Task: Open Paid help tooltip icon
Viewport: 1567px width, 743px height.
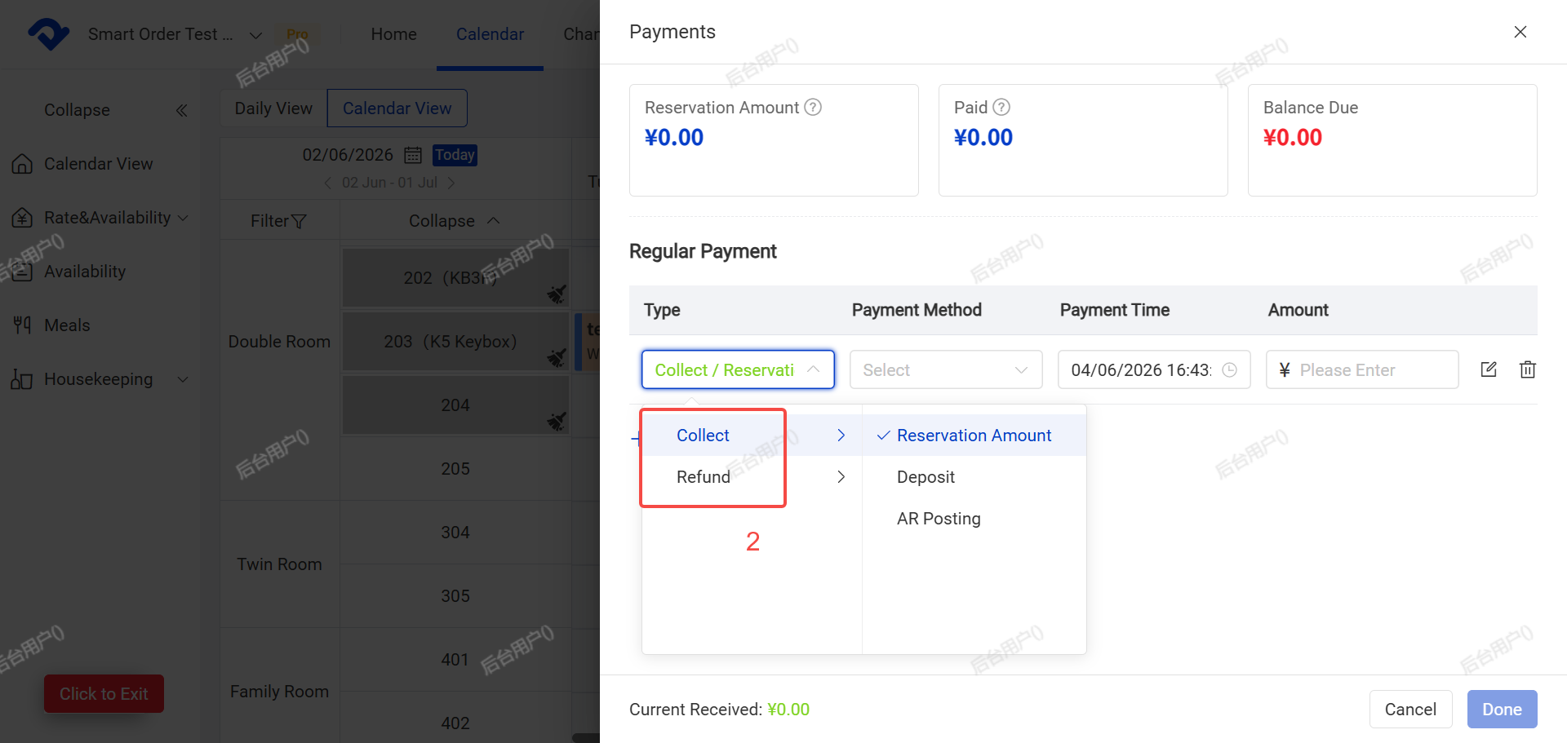Action: [1001, 107]
